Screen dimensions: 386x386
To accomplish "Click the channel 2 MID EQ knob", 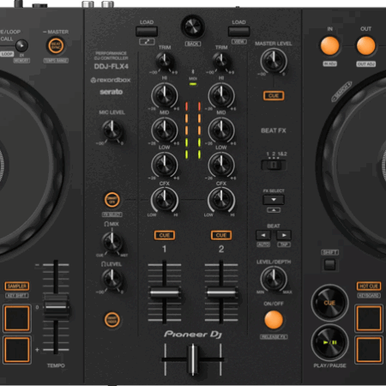I will [221, 130].
